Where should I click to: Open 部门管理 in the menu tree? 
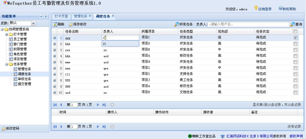[x=20, y=44]
